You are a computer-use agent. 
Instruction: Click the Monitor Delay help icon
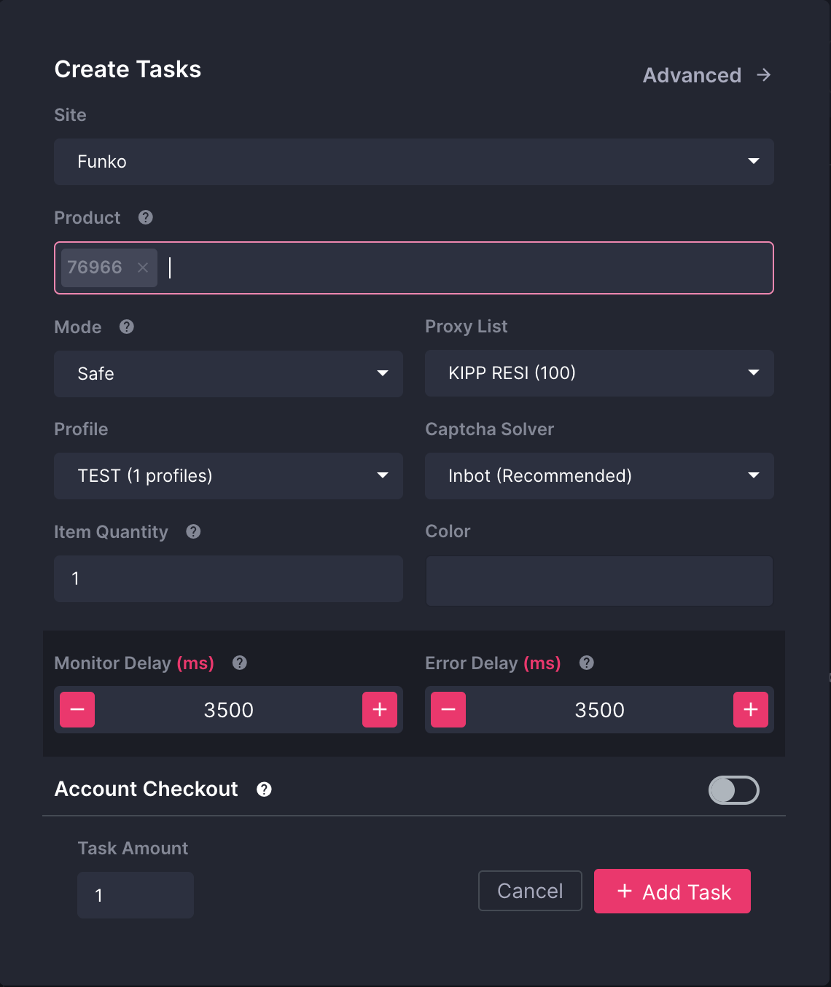pos(240,663)
